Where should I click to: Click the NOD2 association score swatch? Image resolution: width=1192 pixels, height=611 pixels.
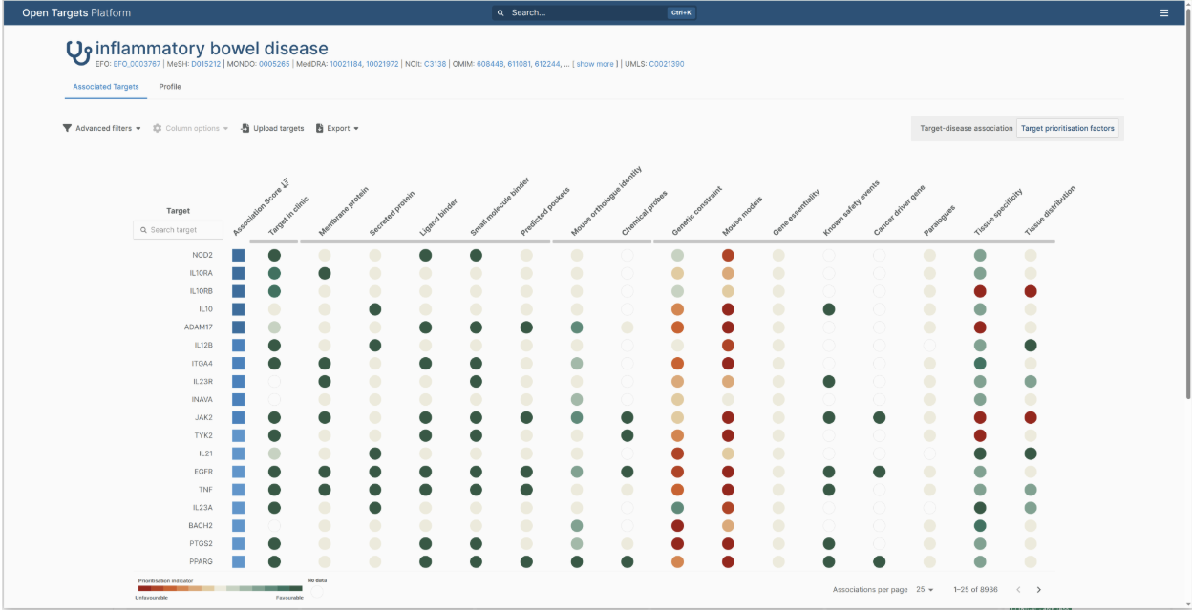coord(239,255)
